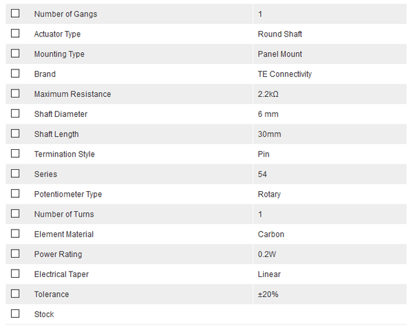Click the TE Connectivity brand value
This screenshot has width=413, height=330.
[x=284, y=74]
